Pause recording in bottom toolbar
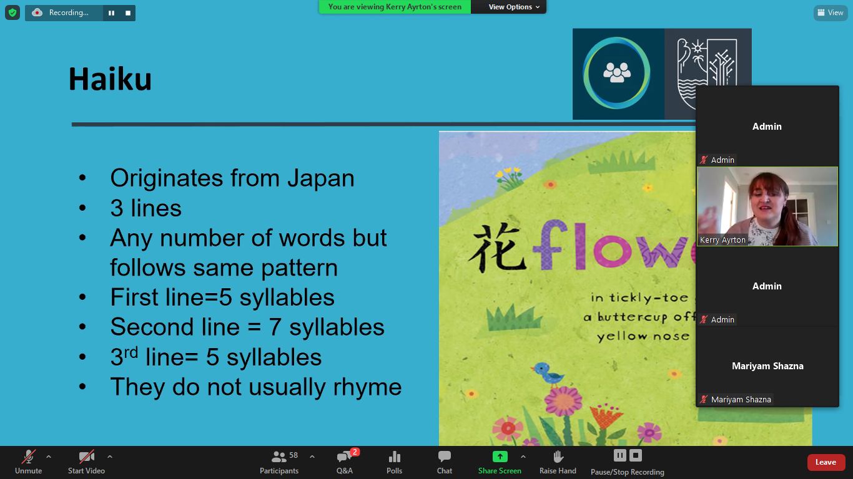853x479 pixels. (x=619, y=455)
